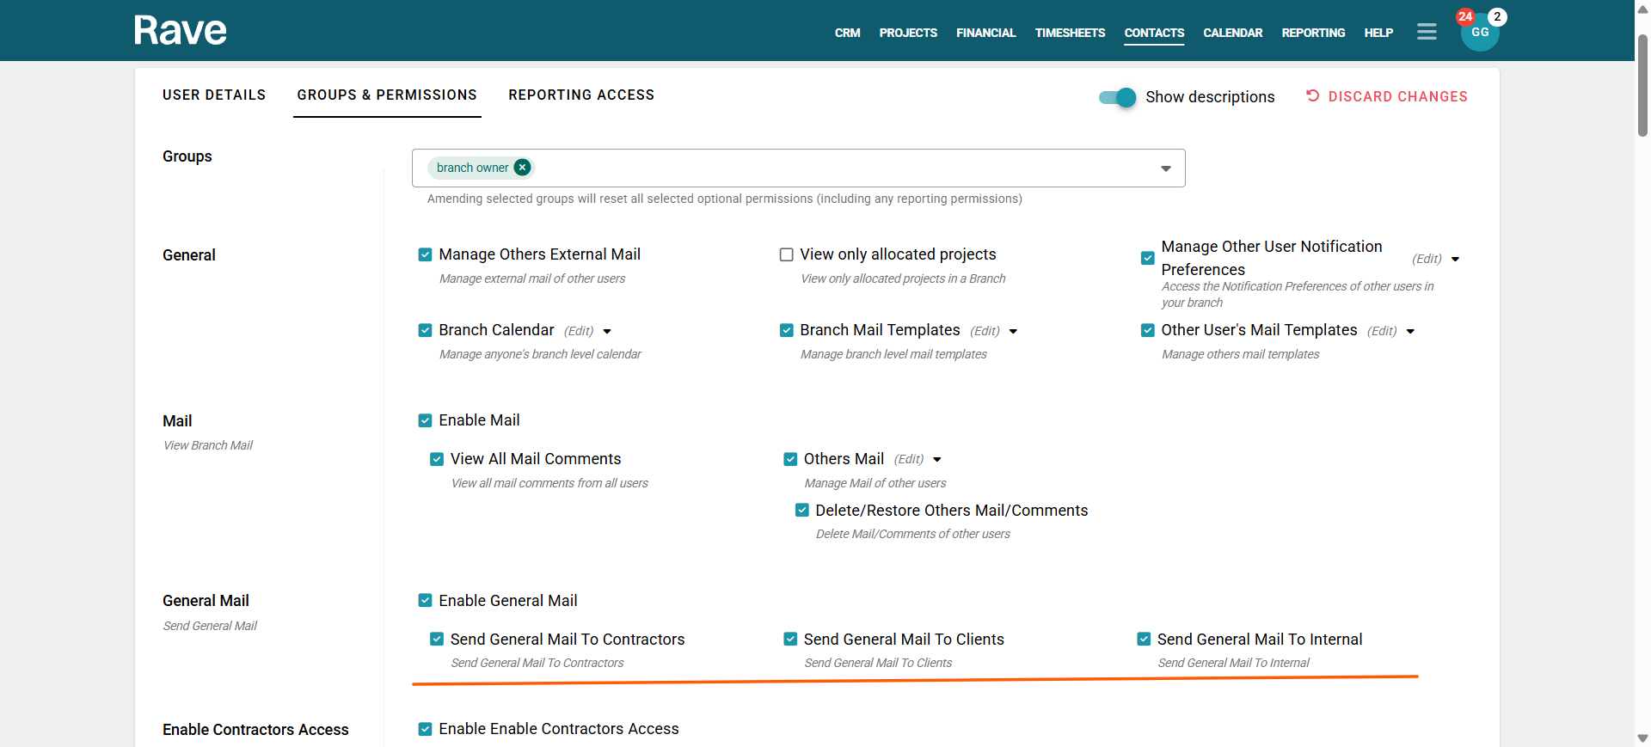Uncheck Manage Others External Mail

coord(425,254)
